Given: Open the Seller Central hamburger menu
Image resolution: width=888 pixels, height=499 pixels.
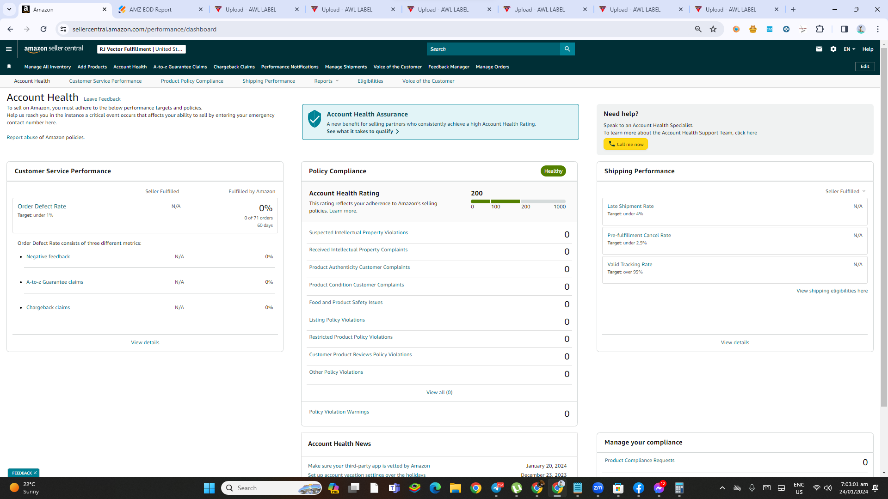Looking at the screenshot, I should (x=9, y=49).
